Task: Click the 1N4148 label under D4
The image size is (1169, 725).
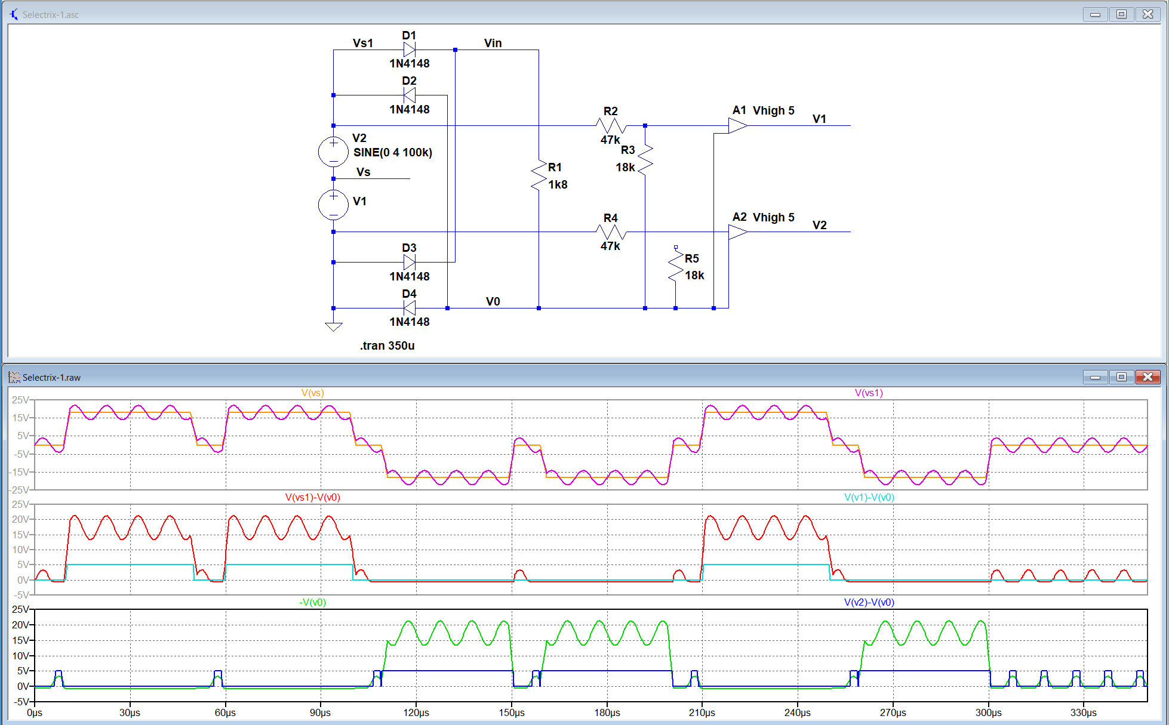Action: [410, 322]
